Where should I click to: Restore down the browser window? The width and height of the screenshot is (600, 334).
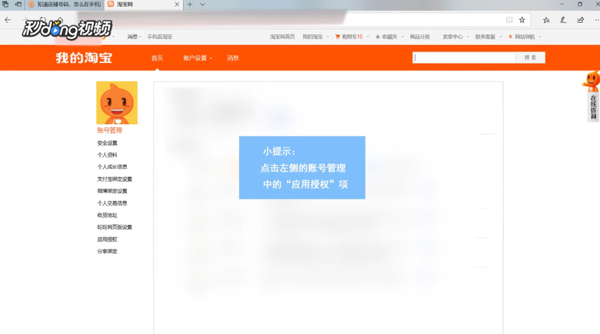click(x=580, y=4)
